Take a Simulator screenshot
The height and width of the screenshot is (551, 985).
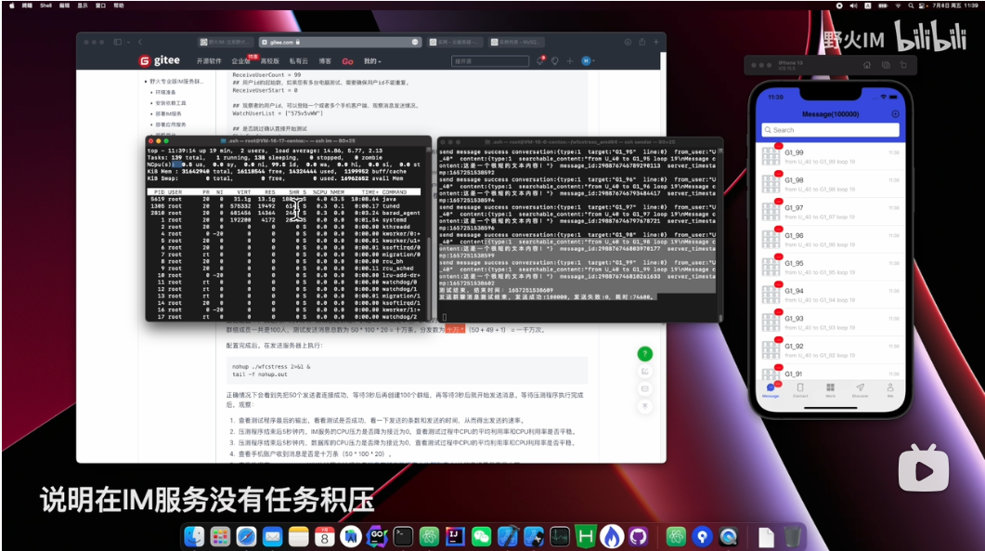(x=885, y=65)
